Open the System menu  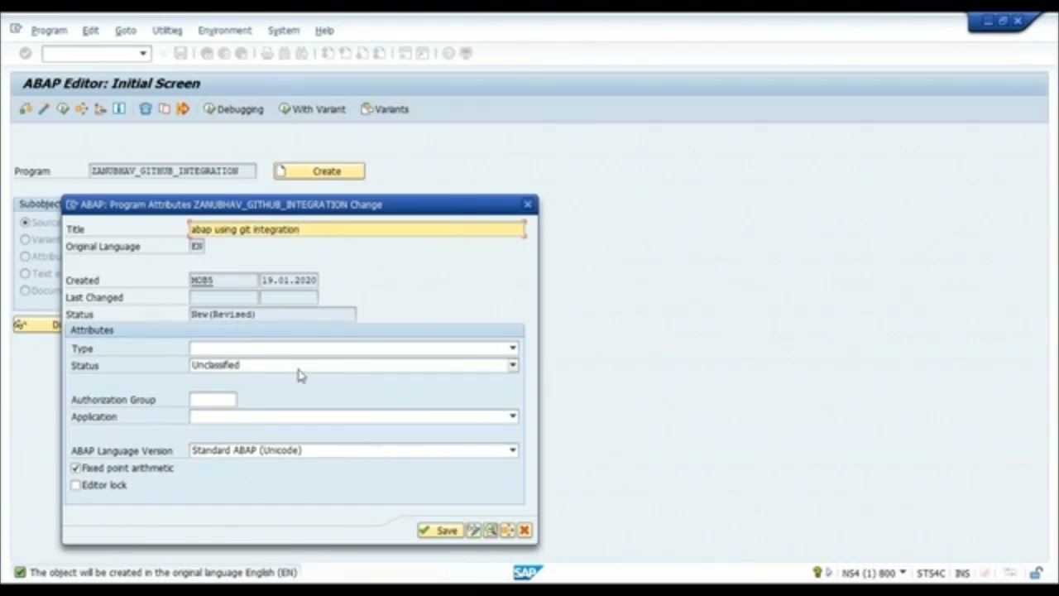pyautogui.click(x=283, y=31)
